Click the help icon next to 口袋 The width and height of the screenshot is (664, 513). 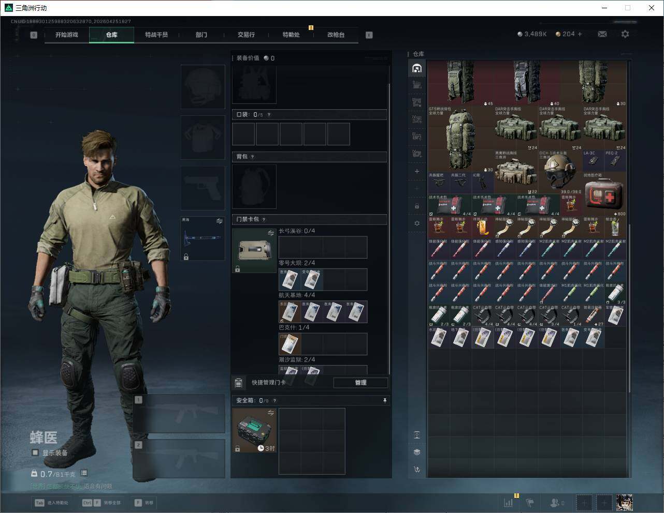click(x=269, y=115)
